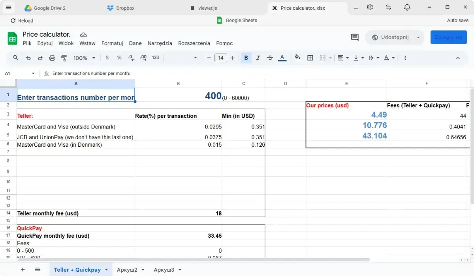
Task: Open the fill color picker
Action: pyautogui.click(x=297, y=58)
